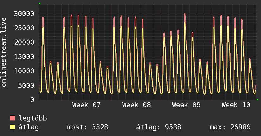Click the green arrow atop y-axis
261x136 pixels.
coord(40,3)
